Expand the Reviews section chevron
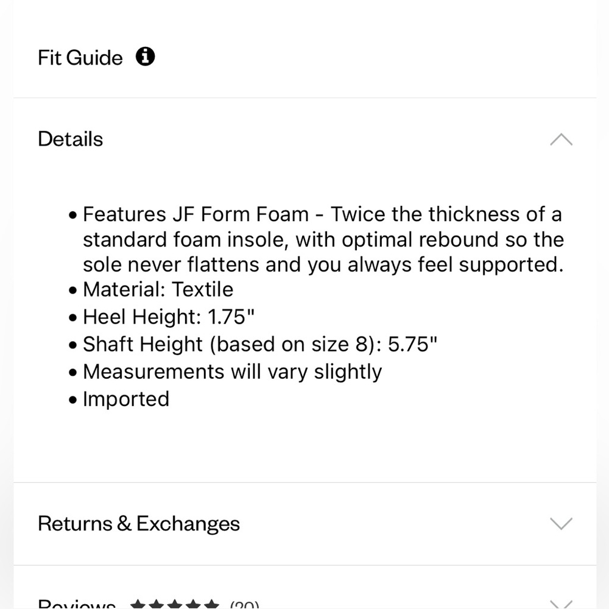Screen dimensions: 609x609 point(561,604)
